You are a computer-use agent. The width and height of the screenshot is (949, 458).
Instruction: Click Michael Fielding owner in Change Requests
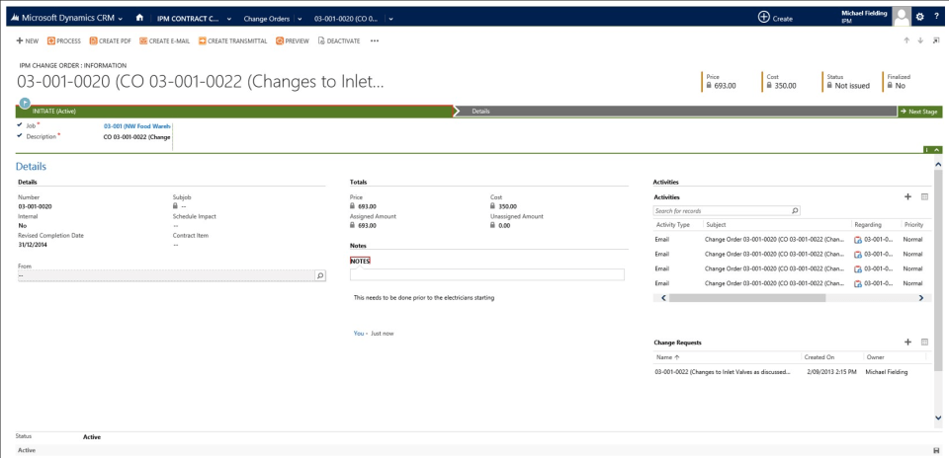coord(887,372)
